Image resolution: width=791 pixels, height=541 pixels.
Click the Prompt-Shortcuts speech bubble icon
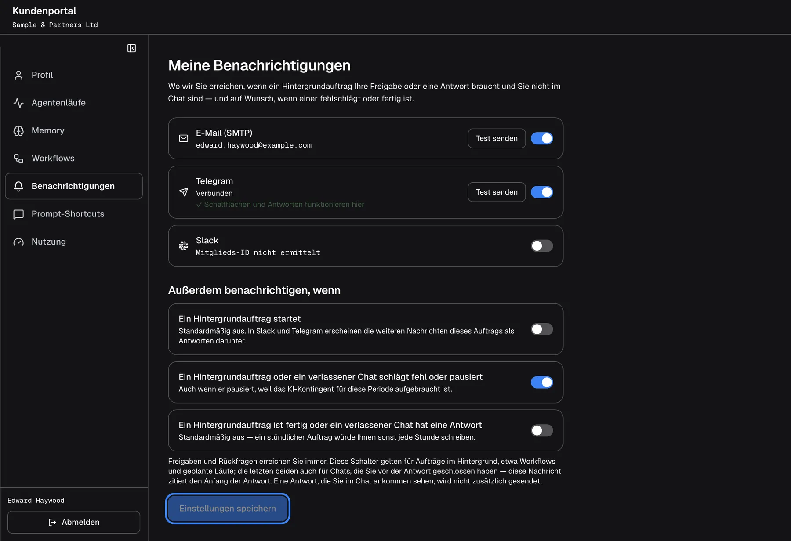18,214
